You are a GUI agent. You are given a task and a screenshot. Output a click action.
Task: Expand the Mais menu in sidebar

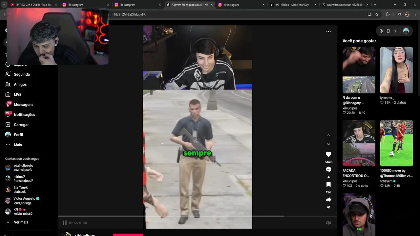click(18, 145)
